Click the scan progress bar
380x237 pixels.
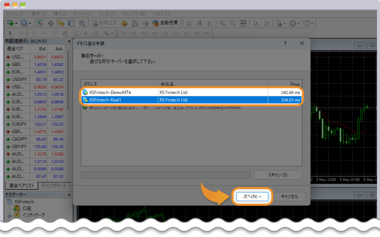pyautogui.click(x=165, y=175)
